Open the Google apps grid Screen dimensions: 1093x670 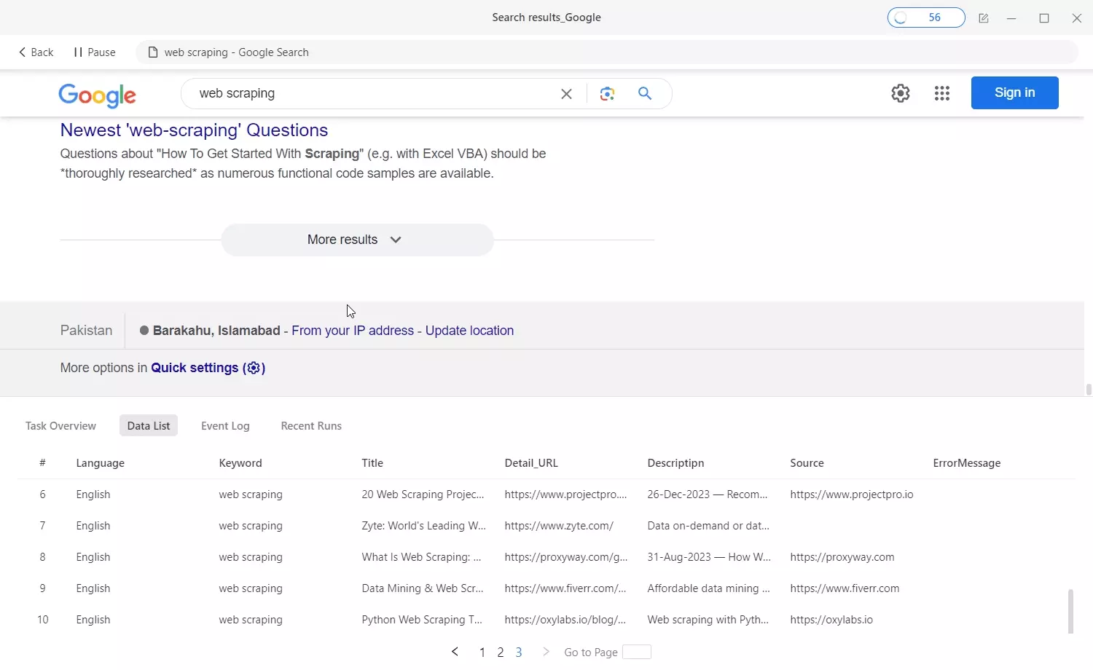941,93
